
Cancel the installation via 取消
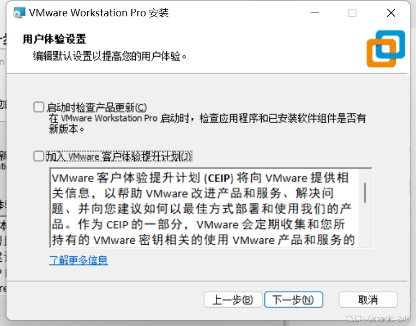point(368,300)
